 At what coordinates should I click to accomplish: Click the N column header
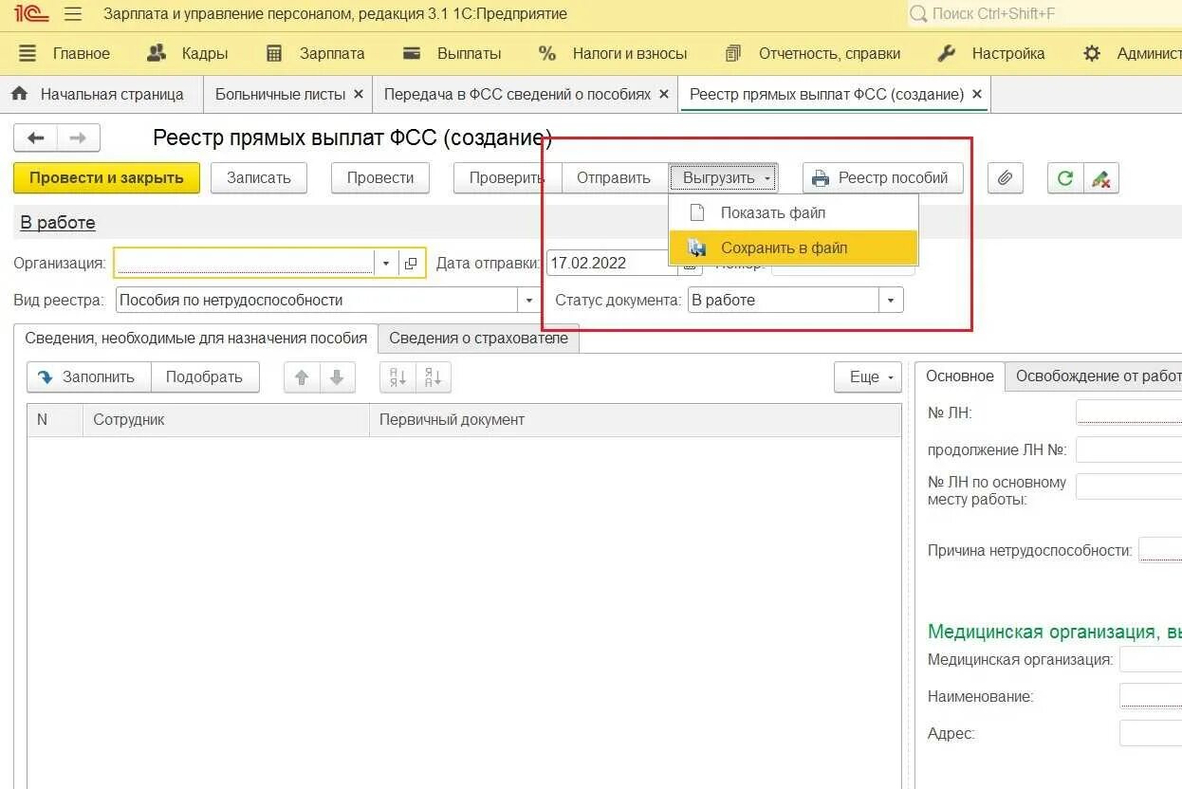55,419
